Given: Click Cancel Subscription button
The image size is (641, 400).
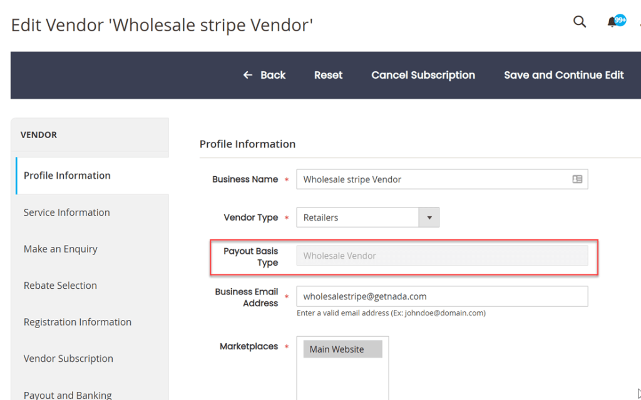Looking at the screenshot, I should tap(423, 75).
